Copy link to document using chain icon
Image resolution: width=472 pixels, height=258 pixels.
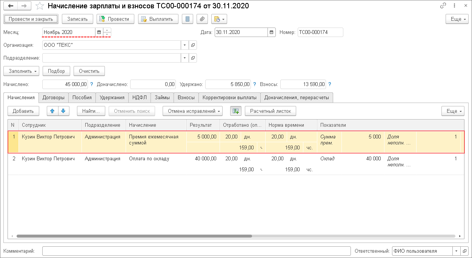coord(443,6)
